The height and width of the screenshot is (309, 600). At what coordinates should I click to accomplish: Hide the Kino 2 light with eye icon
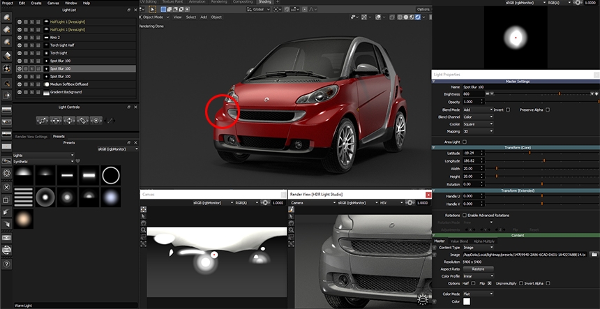coord(19,38)
